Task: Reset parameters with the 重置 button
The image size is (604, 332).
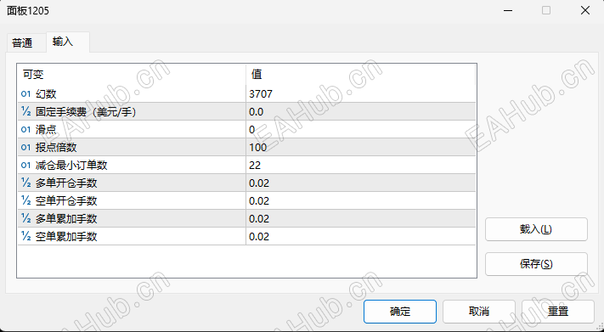Action: coord(558,312)
